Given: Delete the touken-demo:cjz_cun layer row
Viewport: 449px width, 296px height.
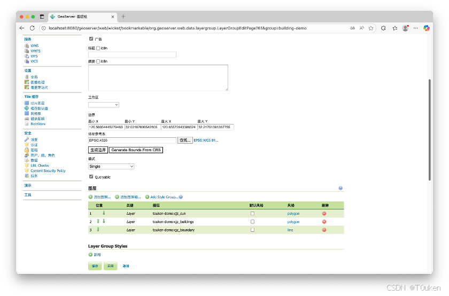Looking at the screenshot, I should 324,214.
